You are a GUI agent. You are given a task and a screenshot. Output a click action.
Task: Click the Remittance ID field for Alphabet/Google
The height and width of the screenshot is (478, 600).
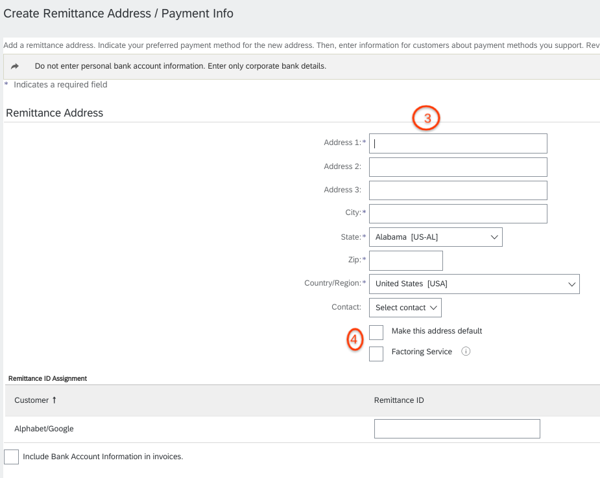click(x=457, y=428)
